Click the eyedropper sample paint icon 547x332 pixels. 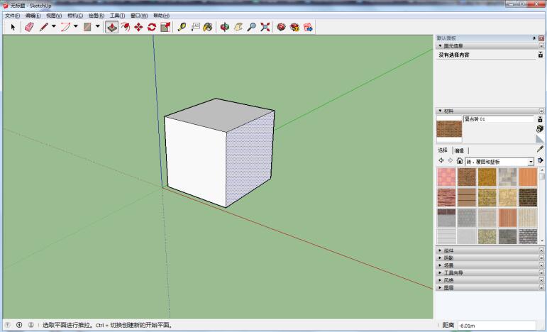click(540, 150)
